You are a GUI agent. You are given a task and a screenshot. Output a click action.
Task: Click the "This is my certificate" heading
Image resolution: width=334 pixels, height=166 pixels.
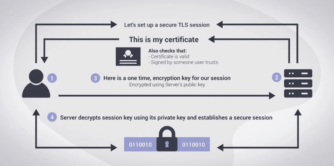pos(164,39)
